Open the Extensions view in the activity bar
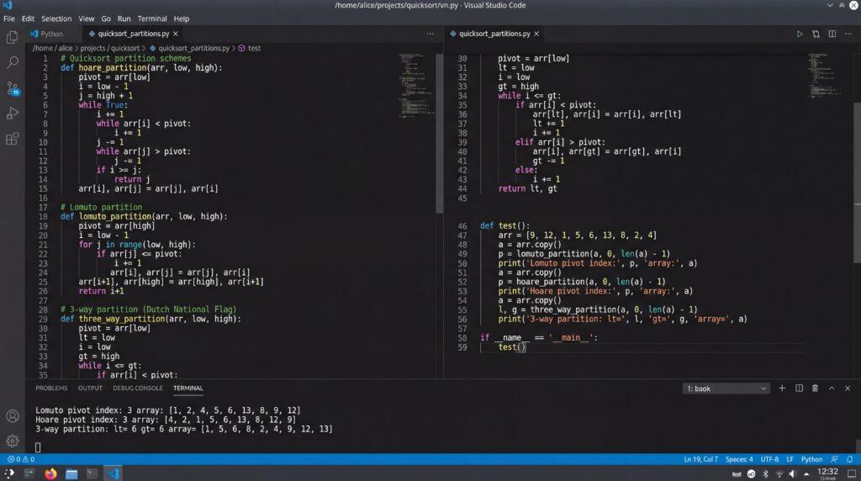Viewport: 861px width, 481px height. 12,139
